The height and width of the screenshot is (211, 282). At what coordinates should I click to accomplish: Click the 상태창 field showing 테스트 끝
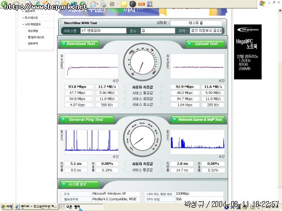point(196,23)
